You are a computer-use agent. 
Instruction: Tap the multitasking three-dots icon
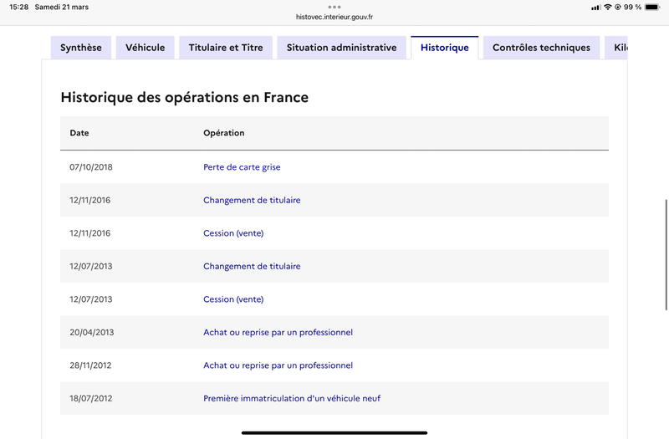point(334,7)
